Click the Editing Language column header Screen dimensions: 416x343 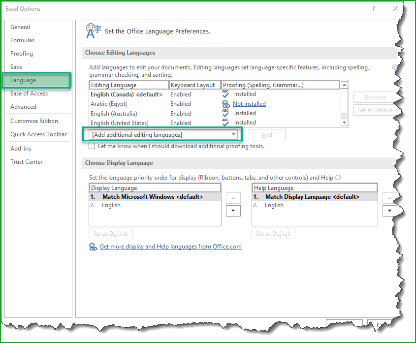tap(129, 85)
